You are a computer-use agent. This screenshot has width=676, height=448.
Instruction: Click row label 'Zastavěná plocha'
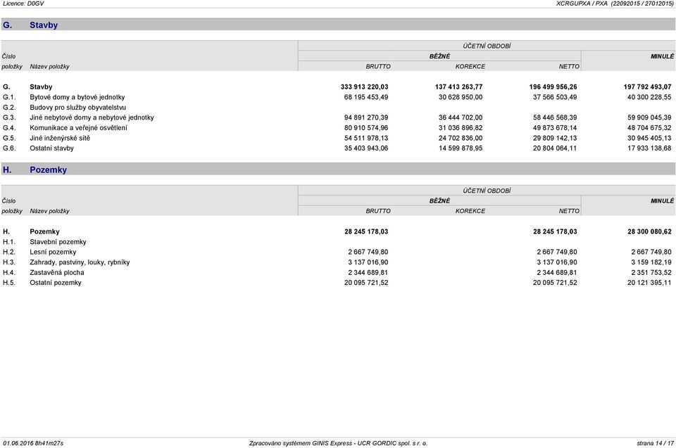tap(57, 273)
